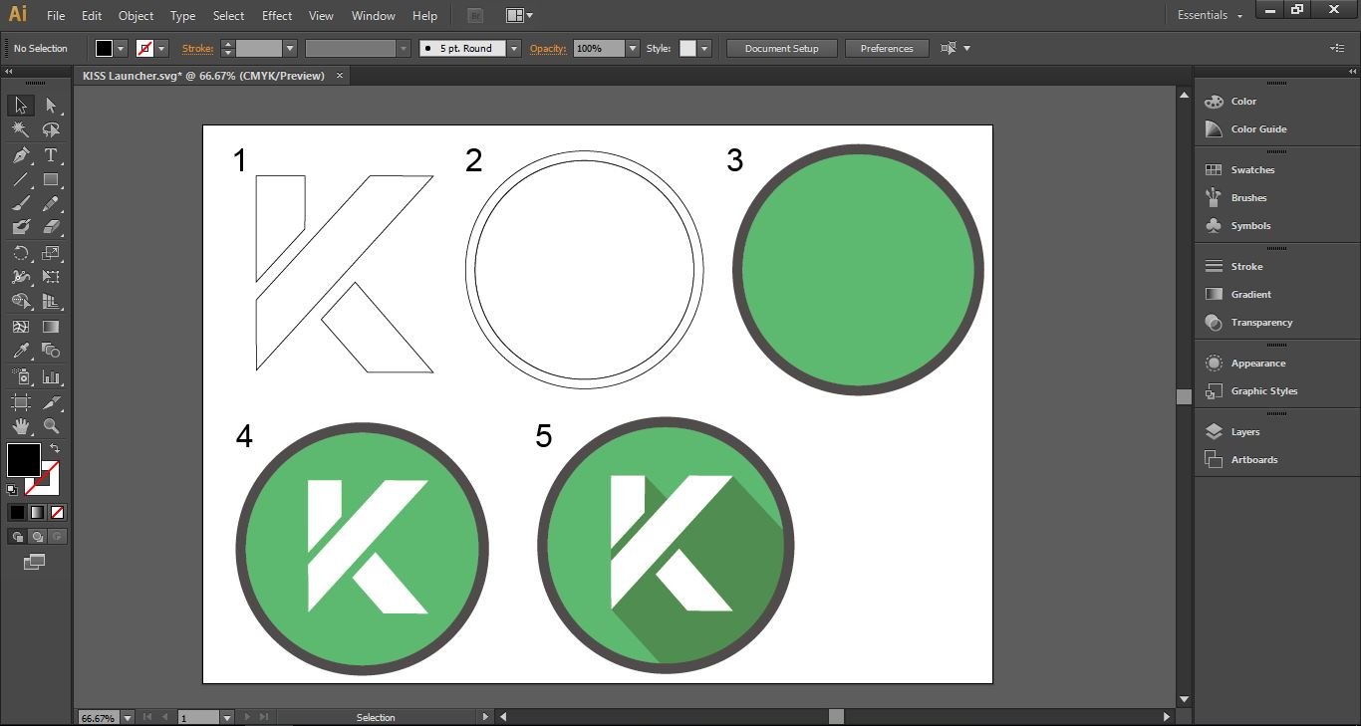Viewport: 1361px width, 726px height.
Task: Click the Preferences button
Action: click(887, 48)
